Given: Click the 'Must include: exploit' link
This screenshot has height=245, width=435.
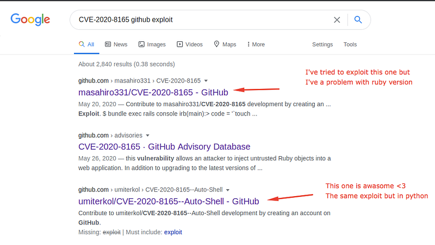Looking at the screenshot, I should tap(173, 233).
